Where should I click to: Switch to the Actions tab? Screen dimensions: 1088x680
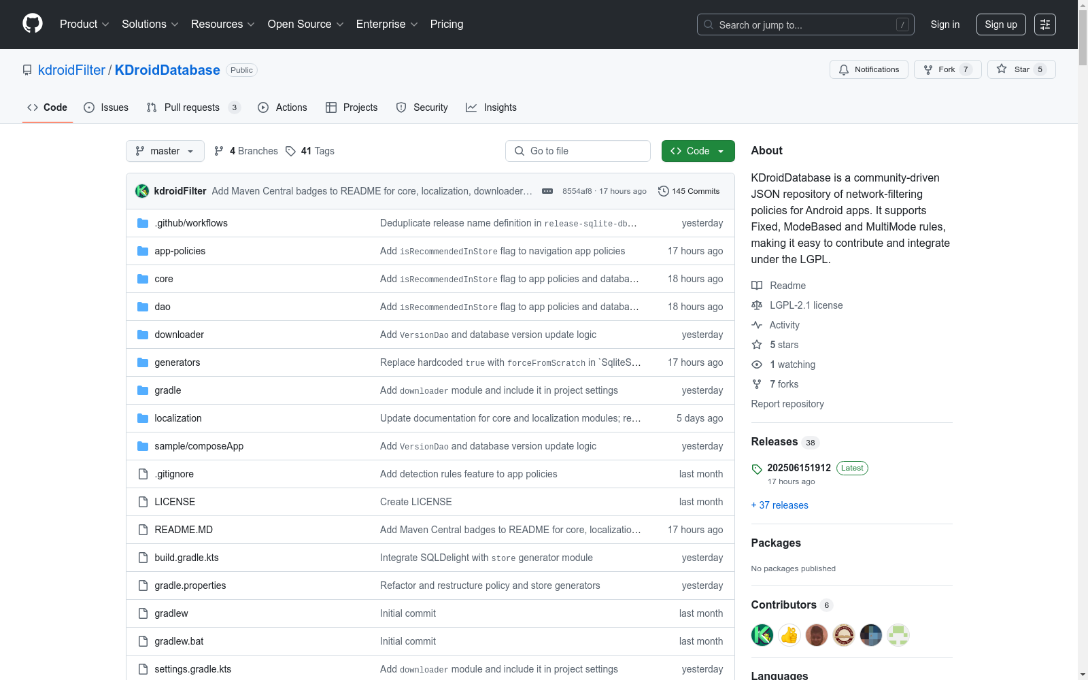click(282, 107)
